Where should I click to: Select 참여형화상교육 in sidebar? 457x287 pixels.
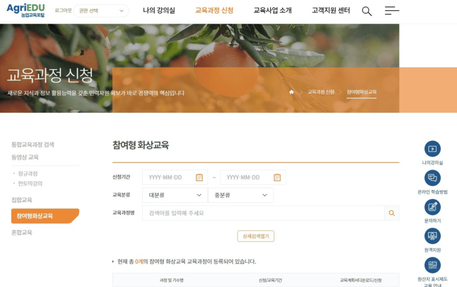(45, 216)
